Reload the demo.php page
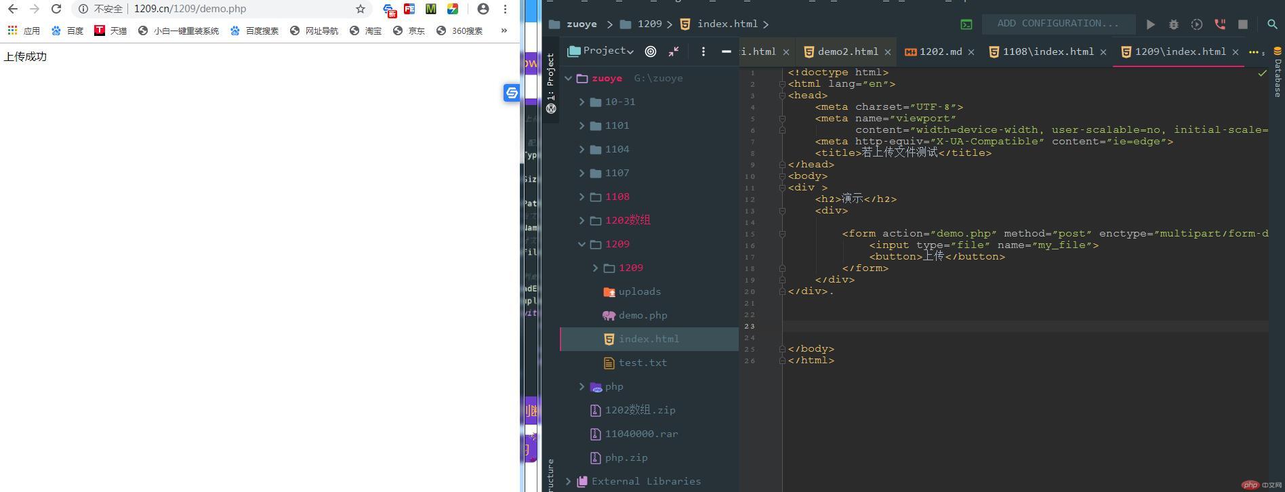The height and width of the screenshot is (492, 1285). coord(56,9)
